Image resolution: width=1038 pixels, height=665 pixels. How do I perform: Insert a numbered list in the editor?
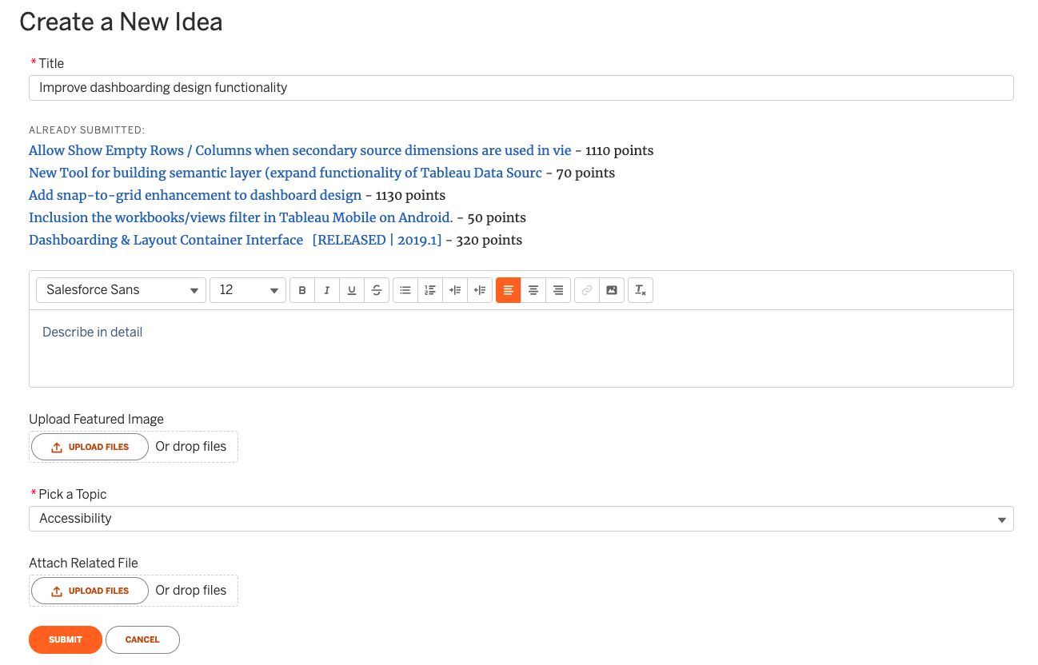coord(431,290)
